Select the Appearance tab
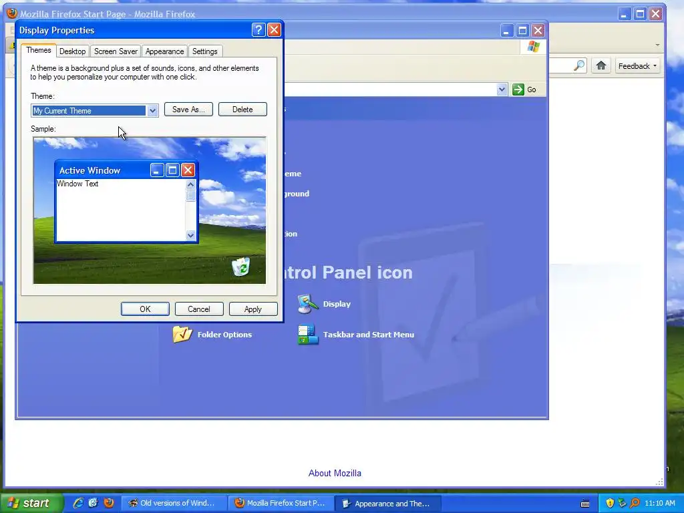The height and width of the screenshot is (513, 684). [164, 51]
